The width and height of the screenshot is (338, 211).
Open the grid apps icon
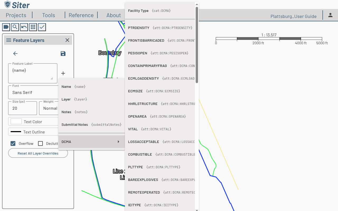33,27
